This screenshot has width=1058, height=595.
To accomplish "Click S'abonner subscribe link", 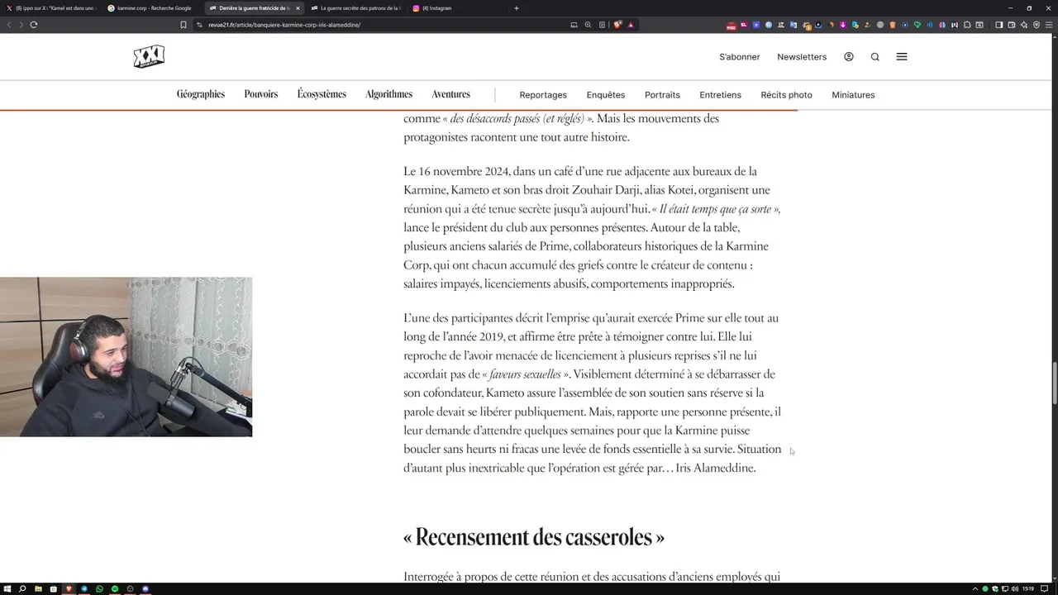I will tap(740, 57).
